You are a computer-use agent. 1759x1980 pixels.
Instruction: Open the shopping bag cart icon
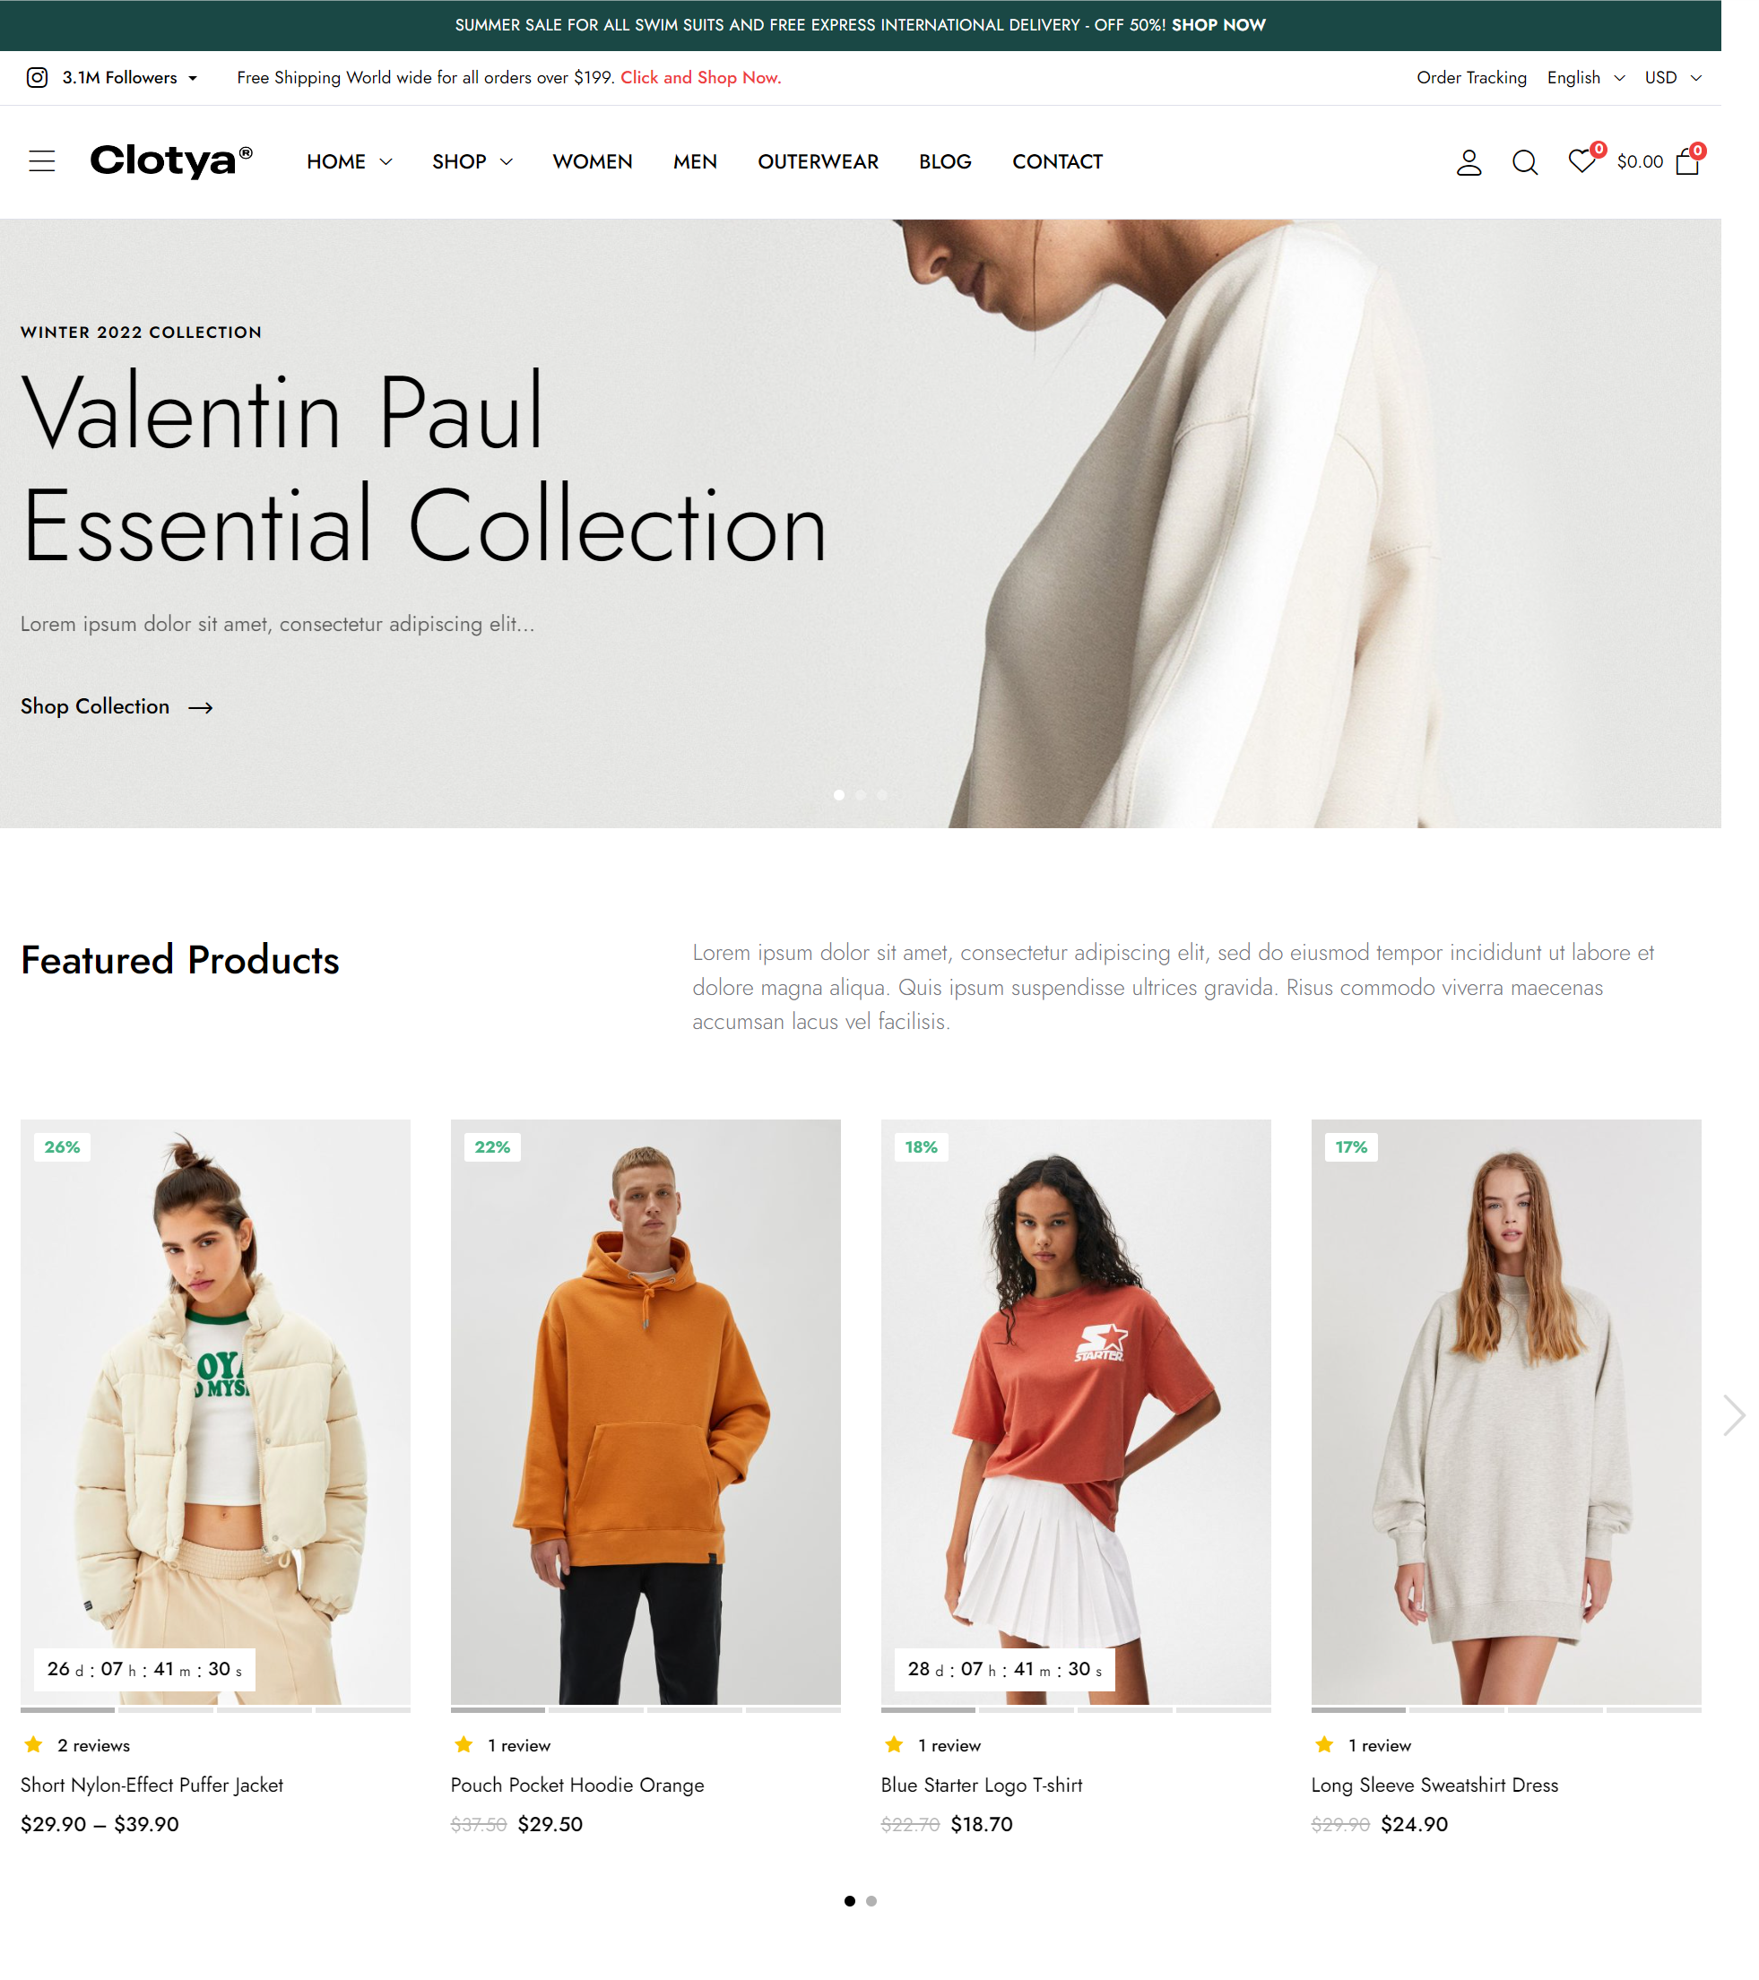1687,160
